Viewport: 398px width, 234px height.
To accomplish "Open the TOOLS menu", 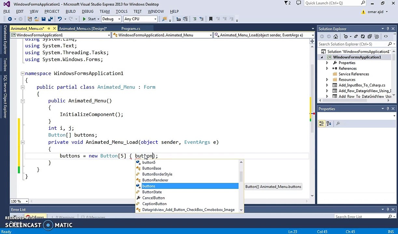I will pyautogui.click(x=121, y=11).
